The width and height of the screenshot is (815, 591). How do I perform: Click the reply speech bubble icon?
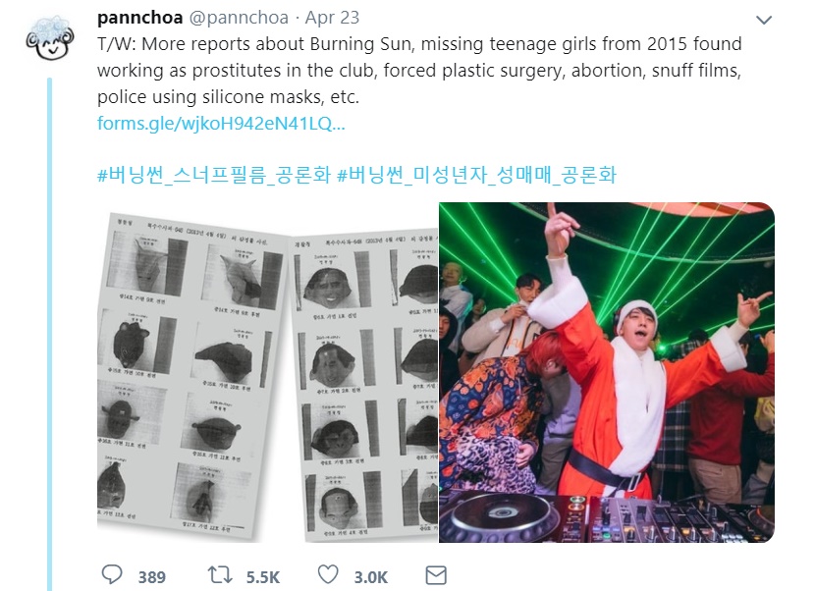(x=112, y=575)
